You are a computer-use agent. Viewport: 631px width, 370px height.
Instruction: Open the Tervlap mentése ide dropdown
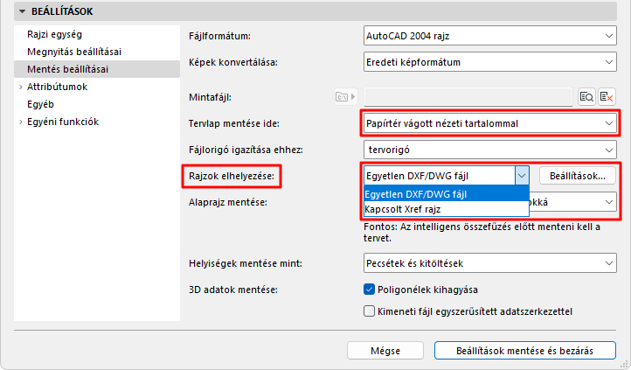(x=489, y=123)
